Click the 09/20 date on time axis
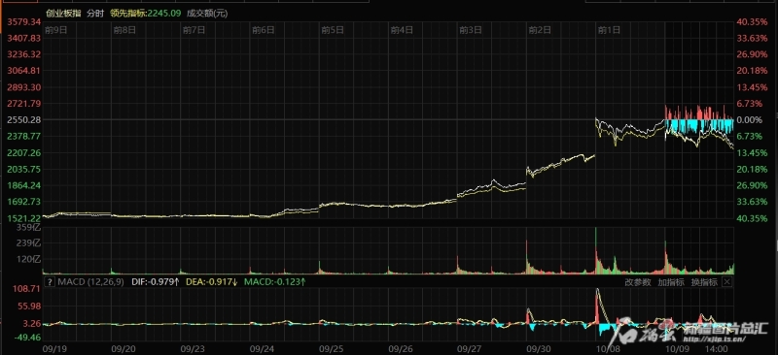The width and height of the screenshot is (778, 355). [123, 348]
